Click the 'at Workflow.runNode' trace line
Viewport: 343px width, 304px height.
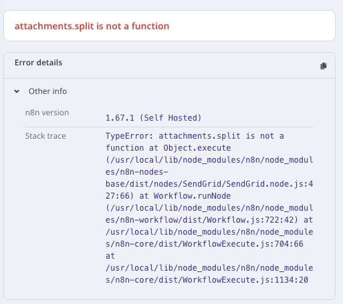(x=168, y=196)
